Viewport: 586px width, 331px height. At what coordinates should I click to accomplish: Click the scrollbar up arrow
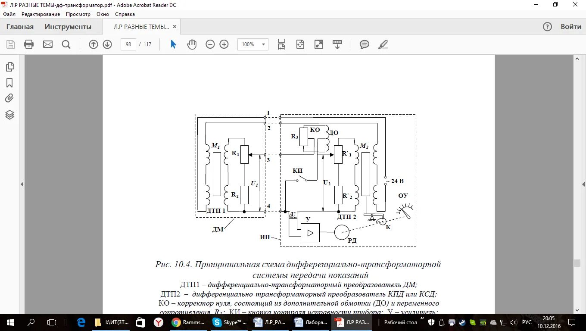click(577, 58)
